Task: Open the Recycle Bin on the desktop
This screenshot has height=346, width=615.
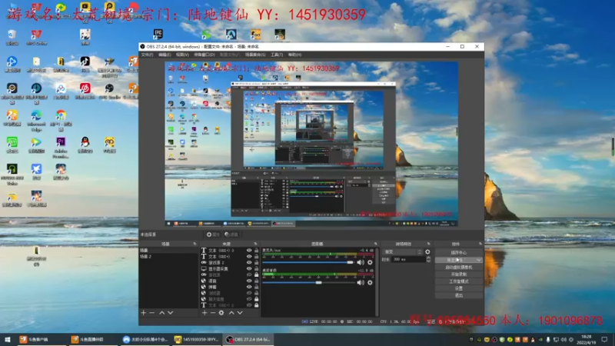Action: (x=12, y=37)
